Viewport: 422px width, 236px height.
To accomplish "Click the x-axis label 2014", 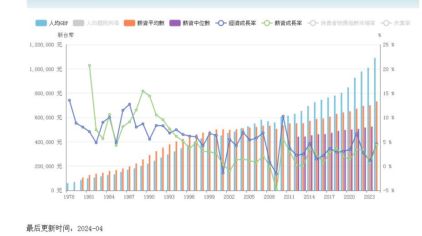I will click(x=309, y=197).
